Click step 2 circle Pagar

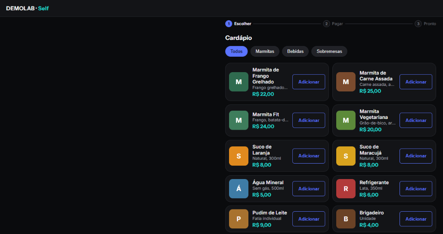pos(326,24)
